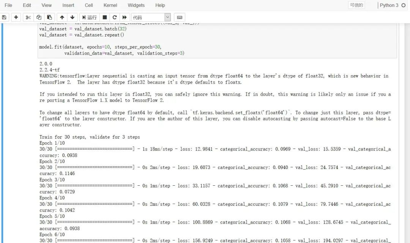Click the 可信的 trusted notebook indicator

click(356, 5)
